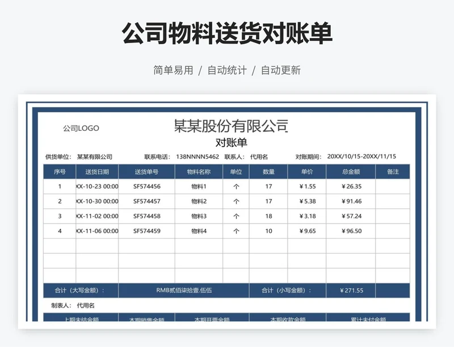This screenshot has height=347, width=454.
Task: Select delivery number SF574459
Action: click(147, 231)
